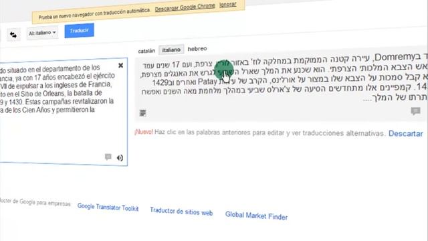
Task: Clear source text with the X icon
Action: point(120,66)
